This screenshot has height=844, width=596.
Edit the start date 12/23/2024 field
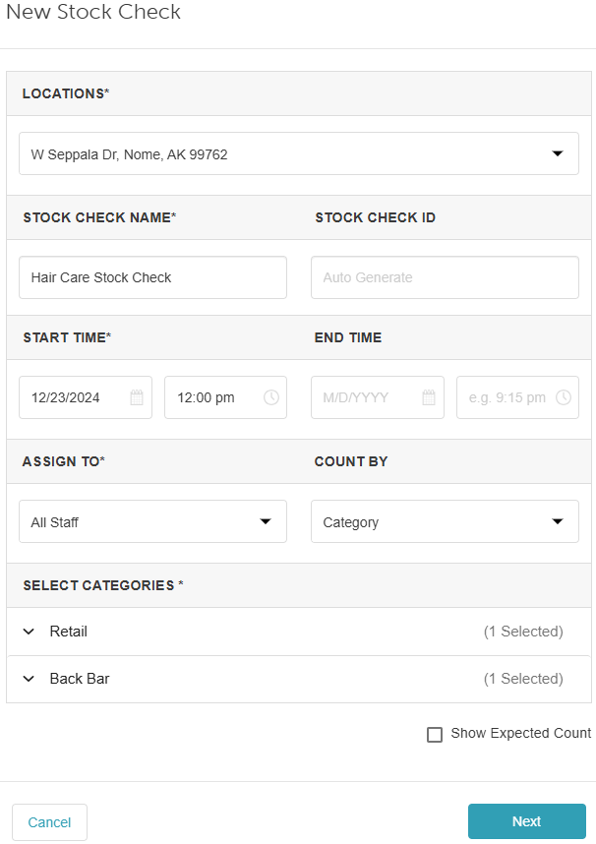[86, 397]
